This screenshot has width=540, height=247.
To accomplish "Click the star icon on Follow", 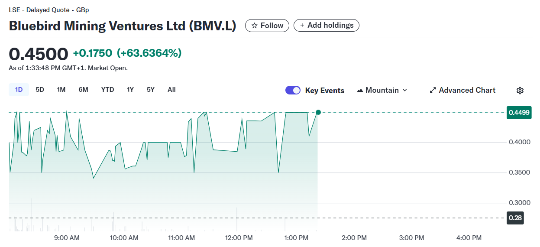I will [255, 26].
